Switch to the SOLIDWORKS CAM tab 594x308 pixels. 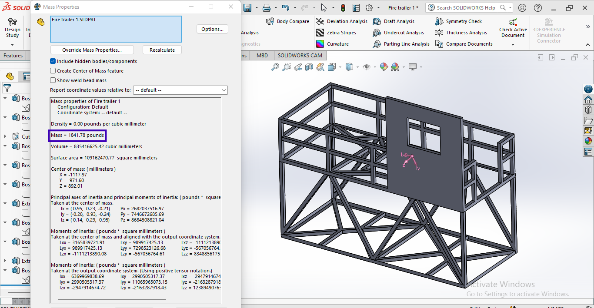(x=300, y=56)
